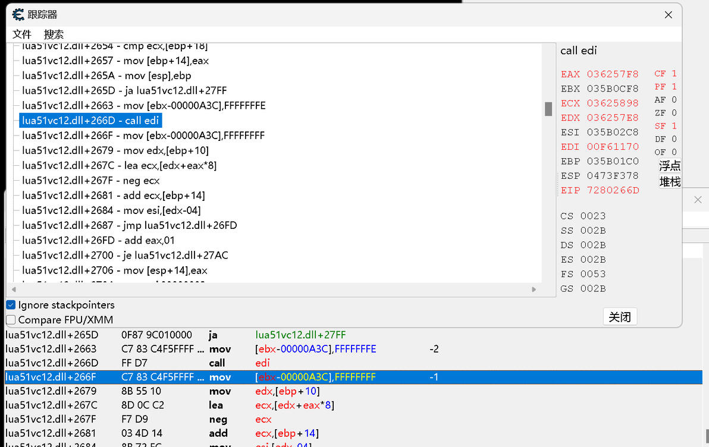709x447 pixels.
Task: Select trace row lua51vc12.dll+267F neg ecx
Action: tap(91, 180)
